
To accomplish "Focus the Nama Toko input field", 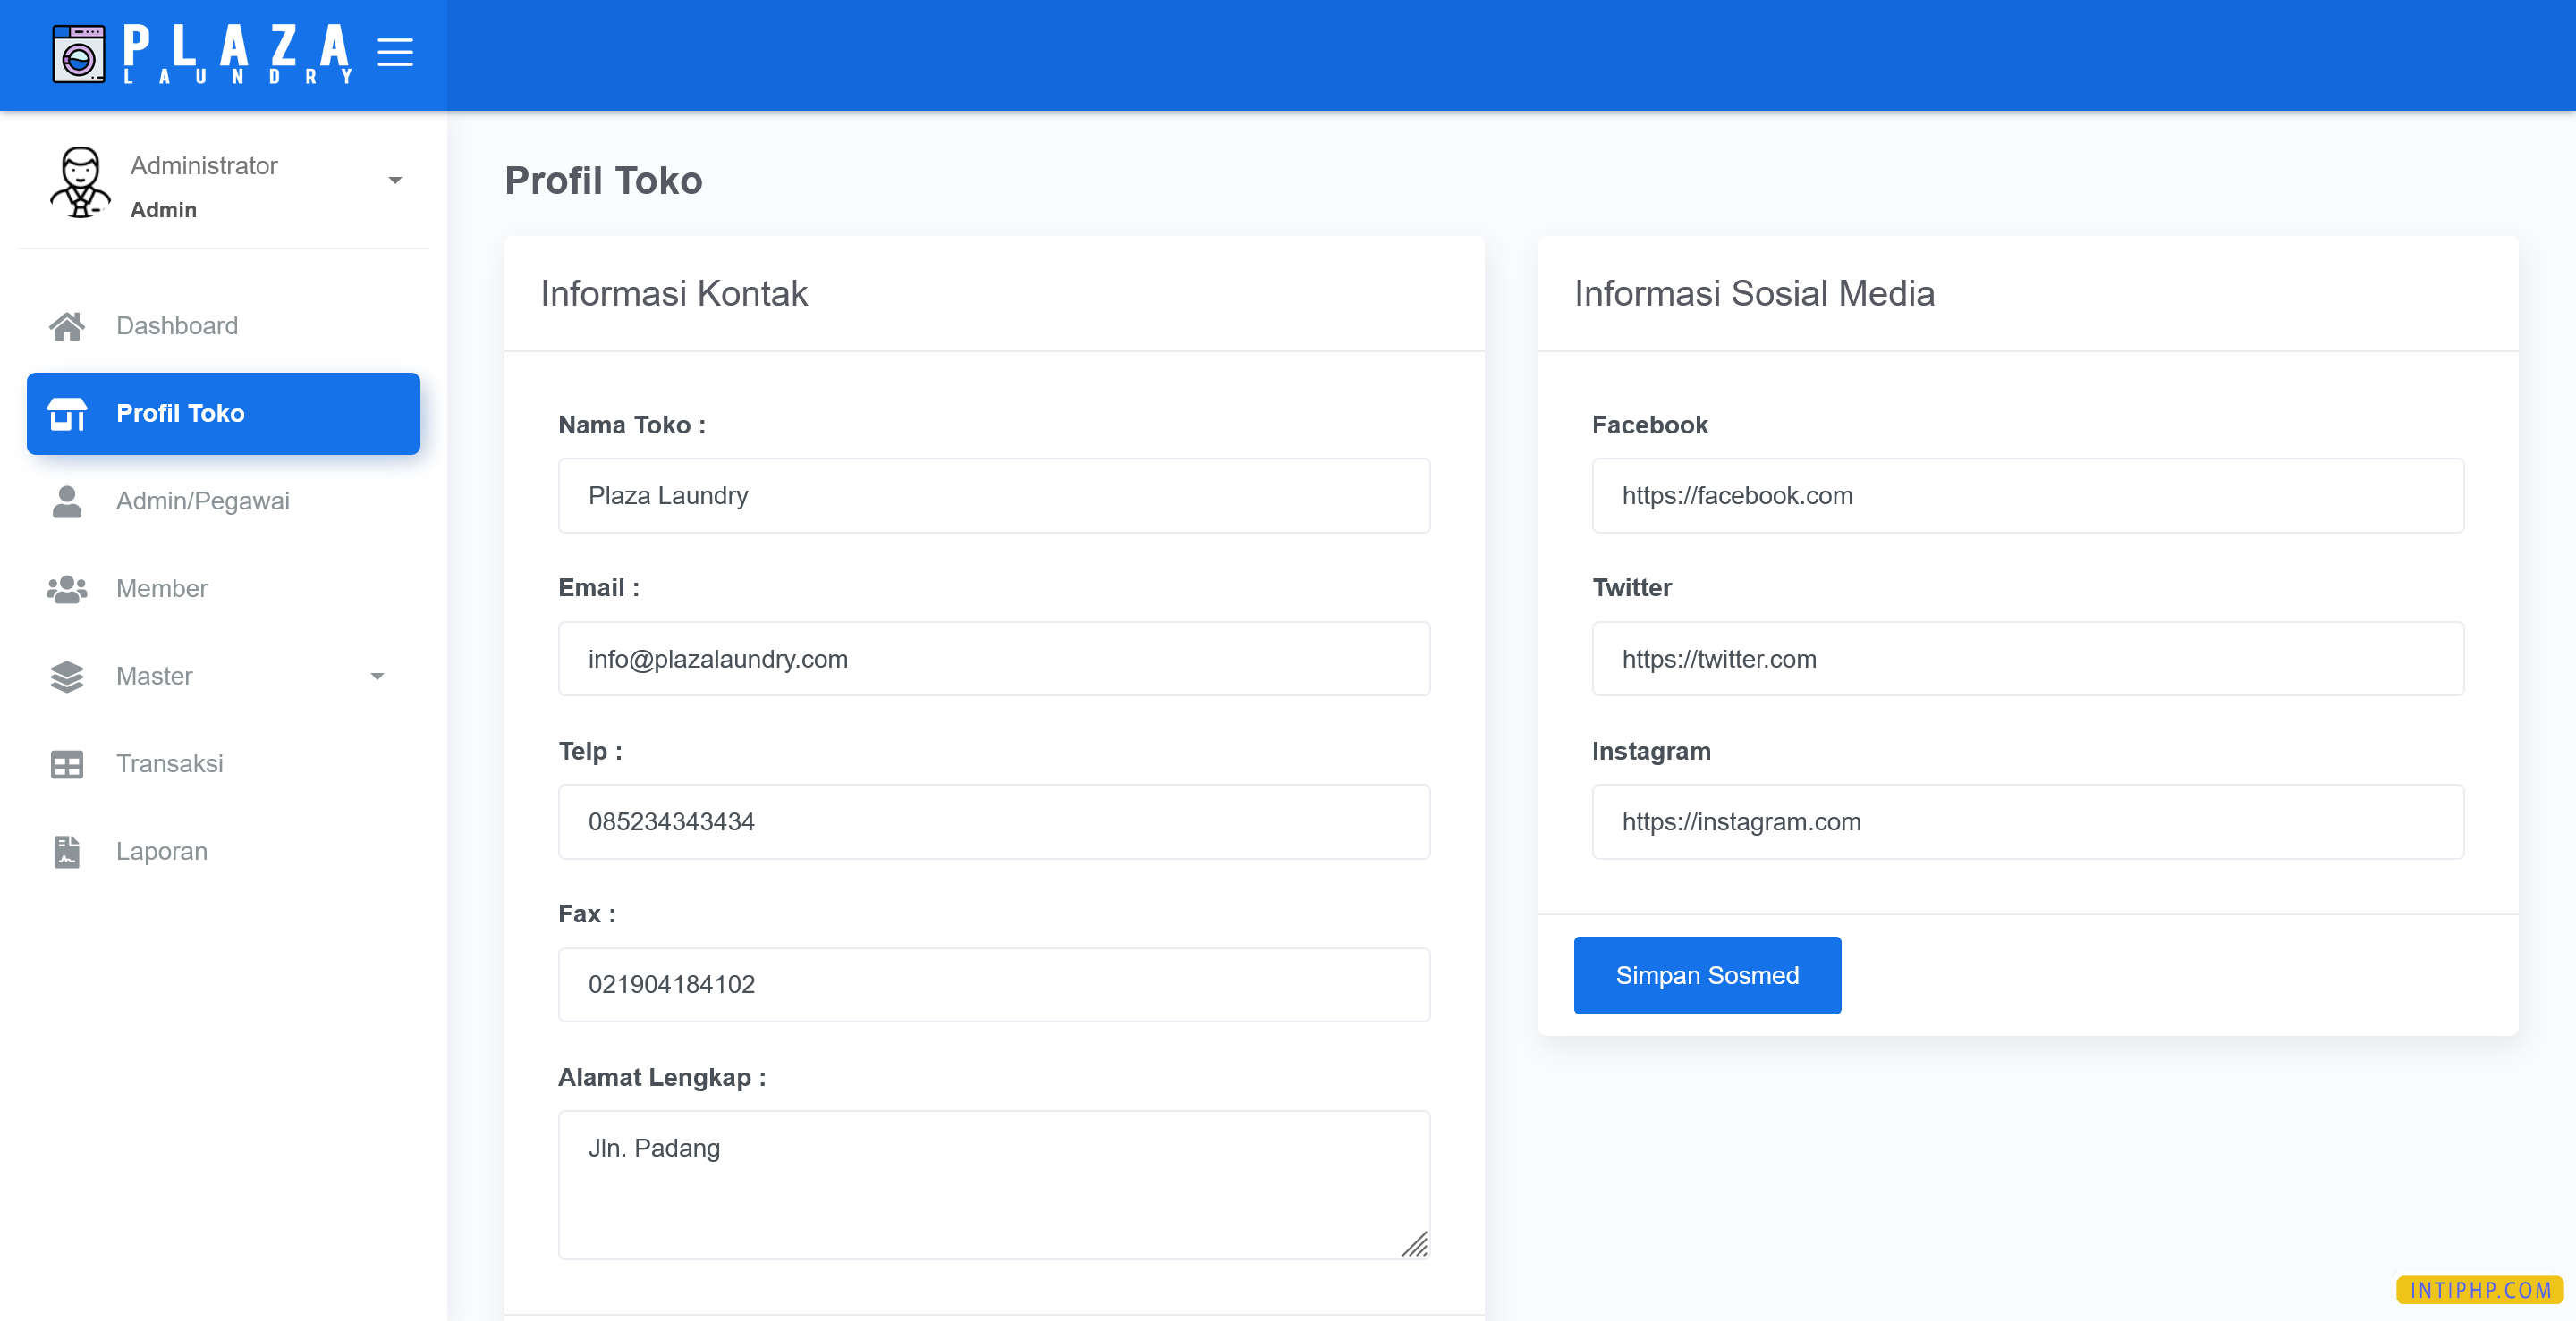I will pos(993,496).
